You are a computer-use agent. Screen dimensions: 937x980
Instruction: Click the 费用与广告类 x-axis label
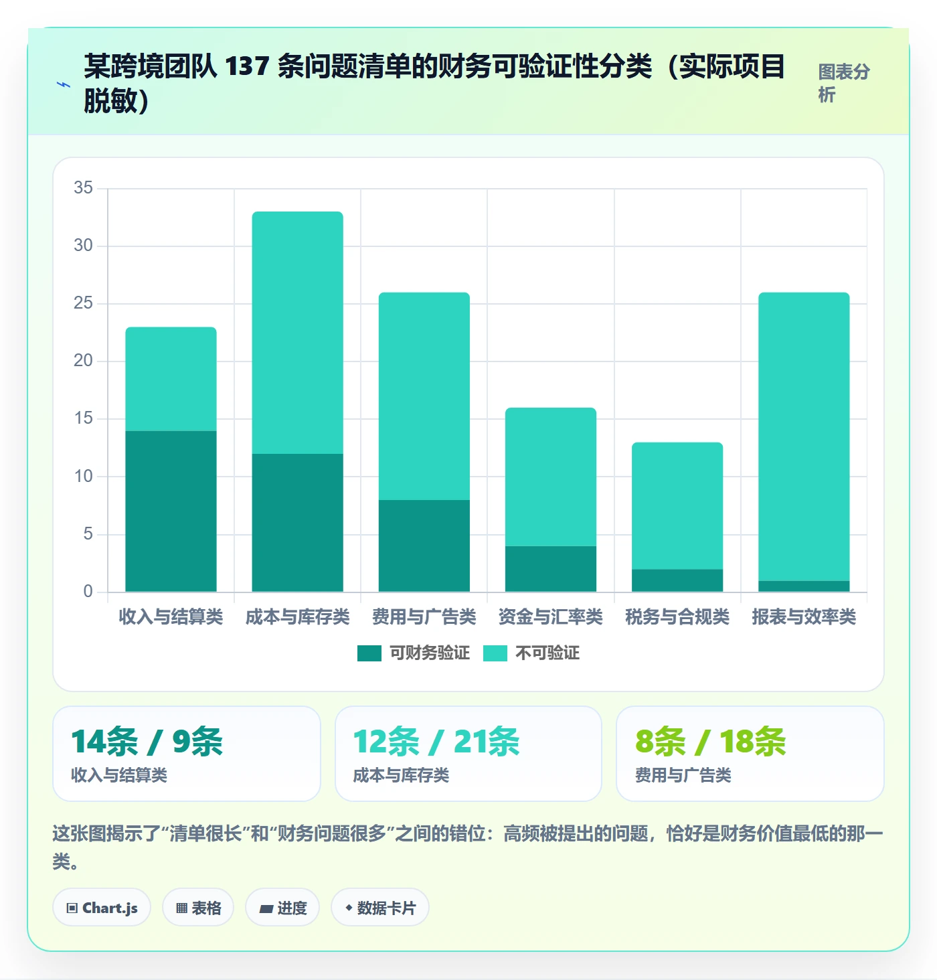click(424, 617)
